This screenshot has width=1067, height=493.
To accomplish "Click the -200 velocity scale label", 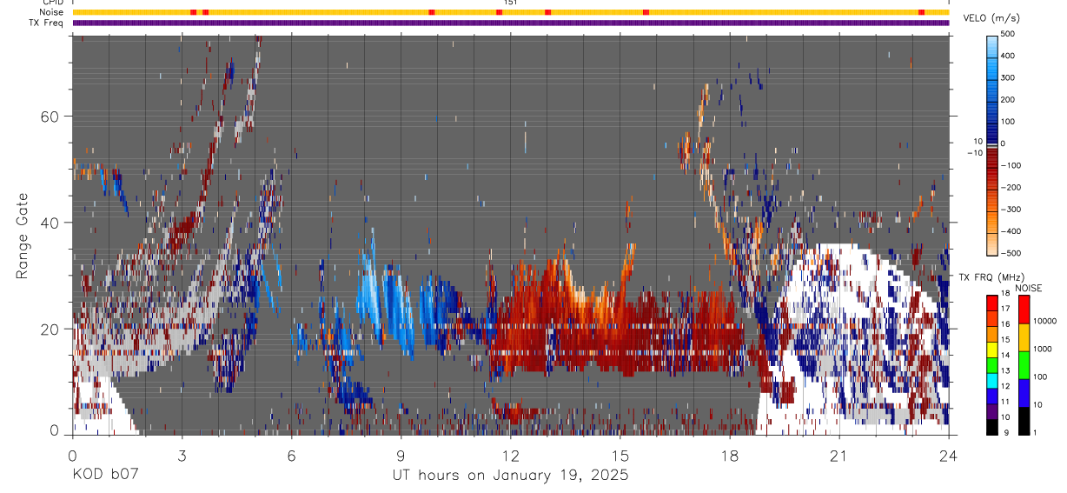I will (x=1011, y=188).
